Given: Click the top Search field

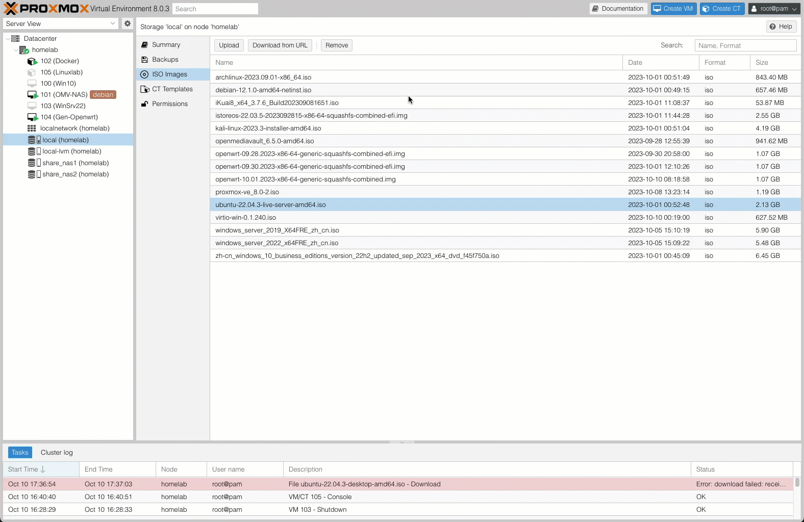Looking at the screenshot, I should (215, 9).
